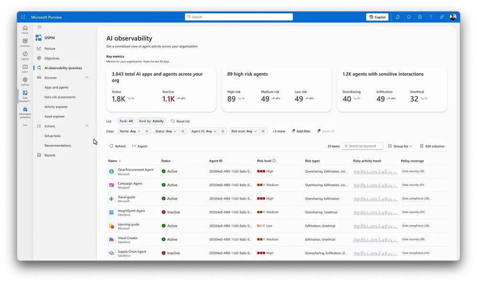The width and height of the screenshot is (477, 283).
Task: Click Export above the table
Action: (139, 146)
